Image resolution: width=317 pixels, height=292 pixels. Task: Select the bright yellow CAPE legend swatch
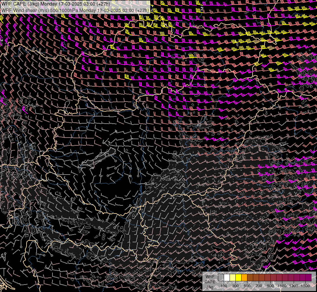coord(239,277)
